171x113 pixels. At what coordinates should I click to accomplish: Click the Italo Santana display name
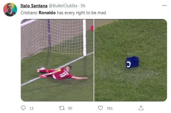tap(34, 6)
